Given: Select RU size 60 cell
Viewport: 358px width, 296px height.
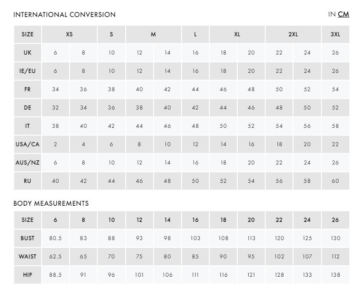Looking at the screenshot, I should click(x=336, y=181).
